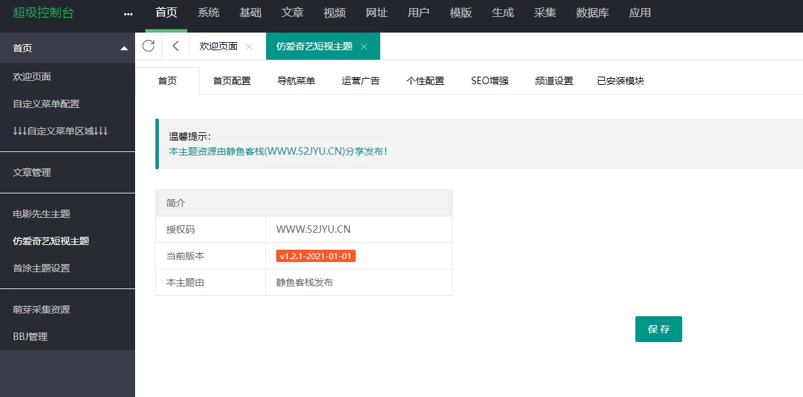This screenshot has width=803, height=397.
Task: Open the 首页配置 tab
Action: (231, 81)
